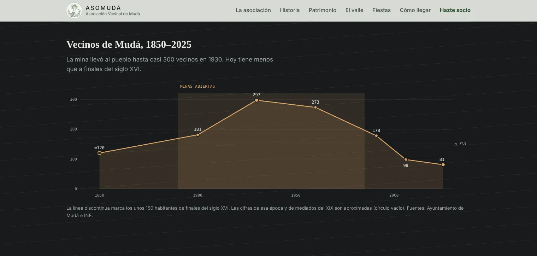
Task: Navigate to El valle
Action: click(x=354, y=10)
